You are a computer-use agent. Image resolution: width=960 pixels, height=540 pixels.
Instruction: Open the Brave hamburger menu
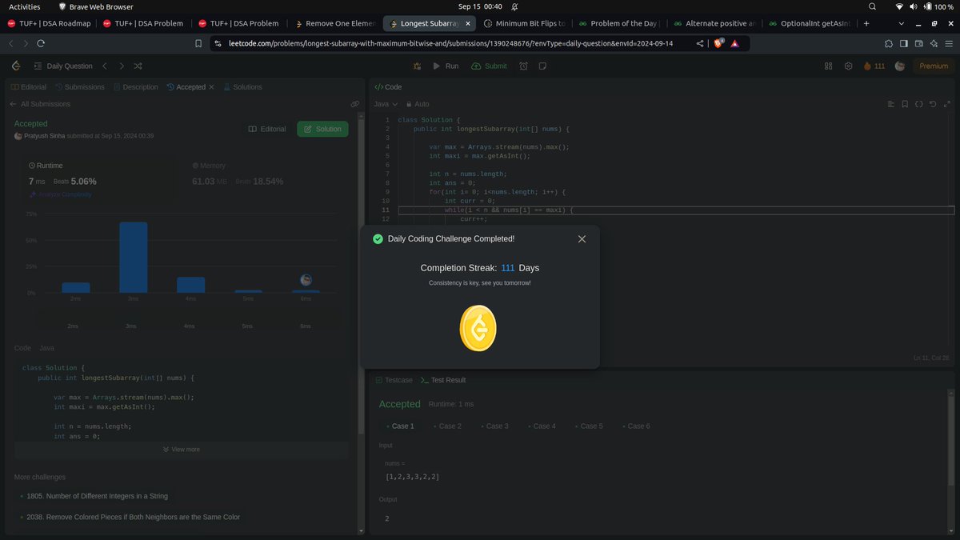click(x=948, y=44)
